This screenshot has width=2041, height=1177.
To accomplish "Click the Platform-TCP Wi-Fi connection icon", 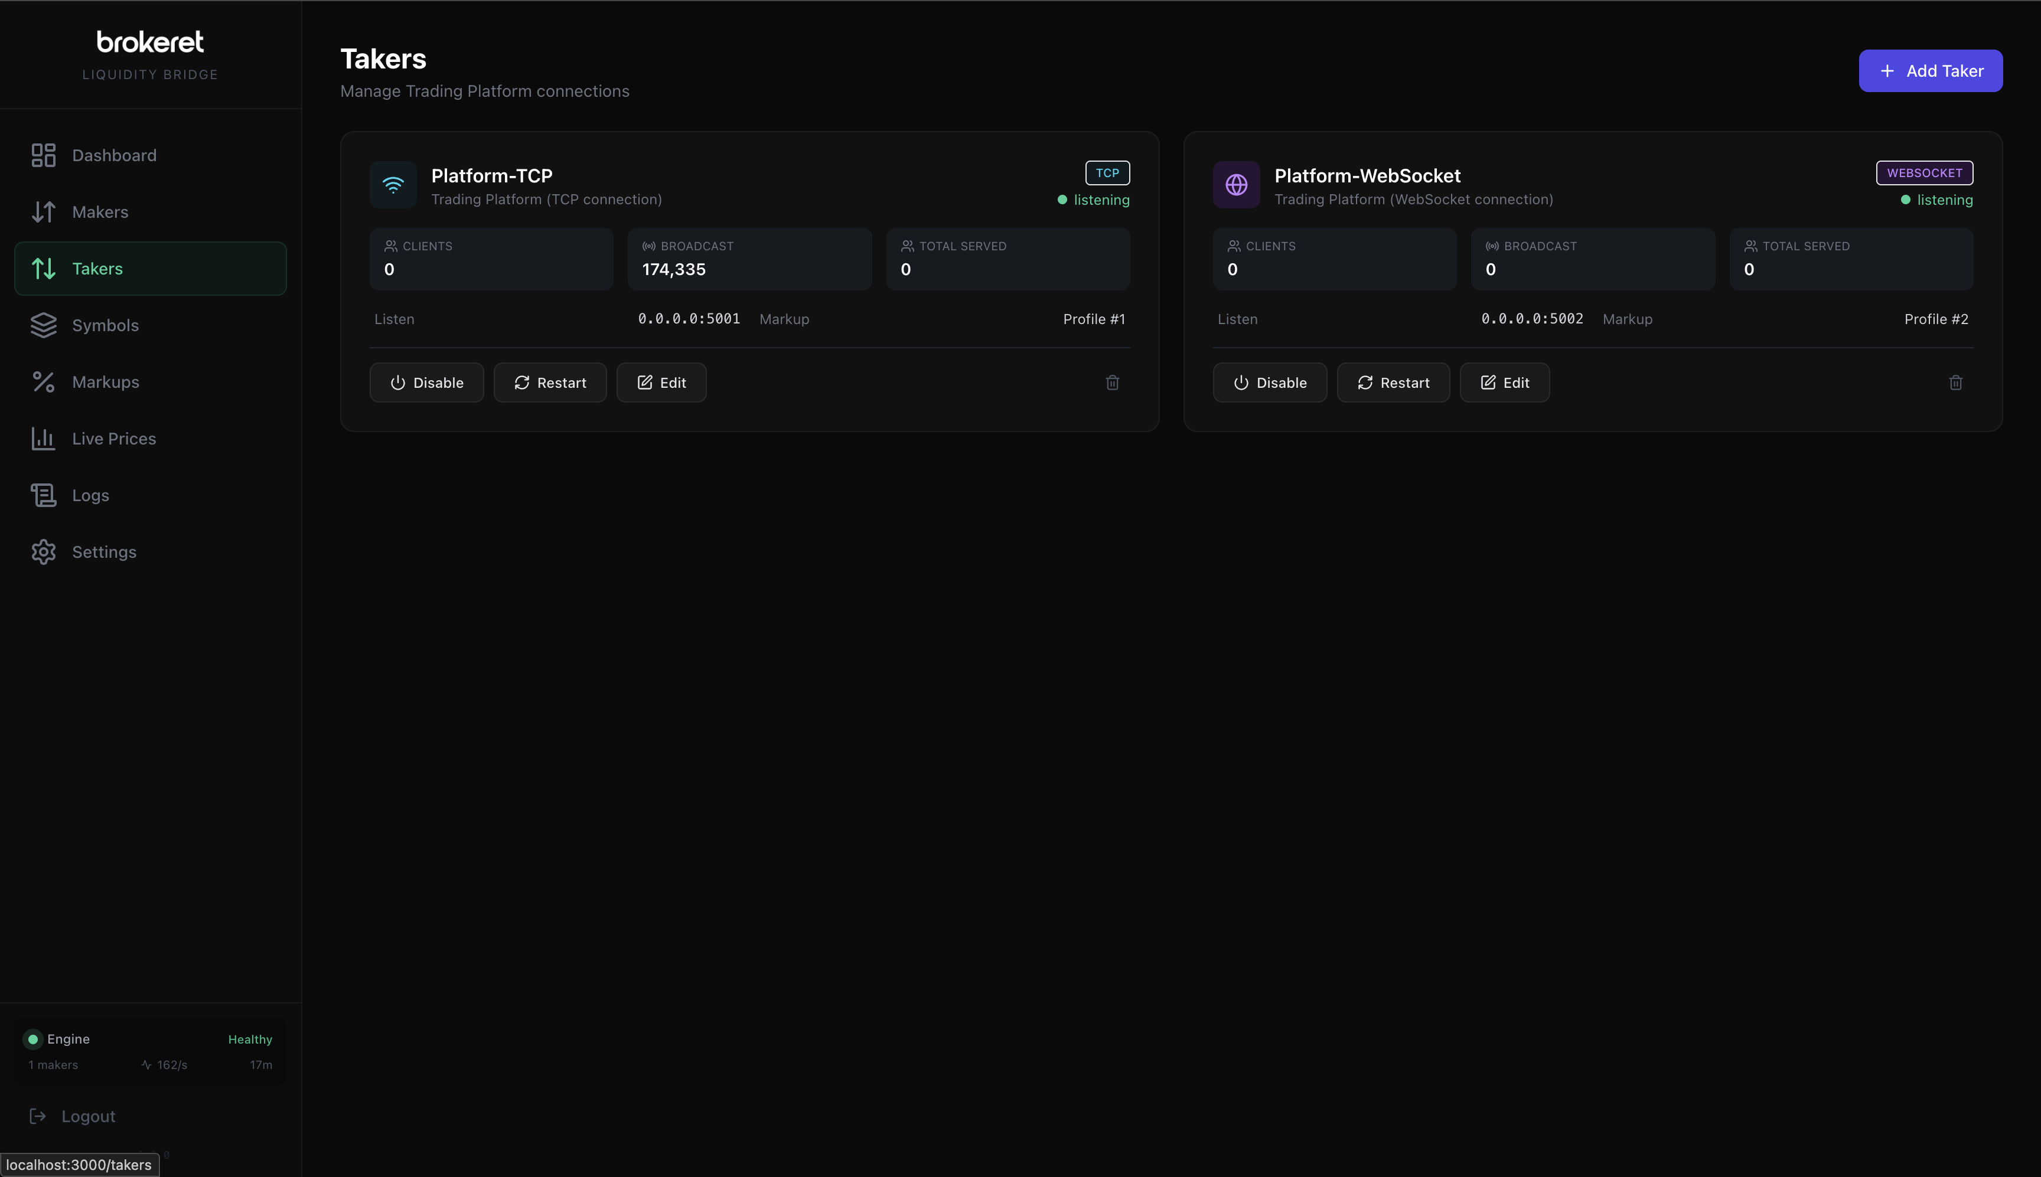I will (393, 184).
